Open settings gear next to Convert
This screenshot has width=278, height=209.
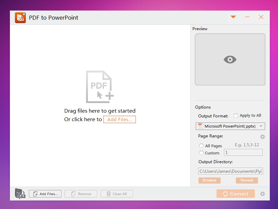pos(263,194)
